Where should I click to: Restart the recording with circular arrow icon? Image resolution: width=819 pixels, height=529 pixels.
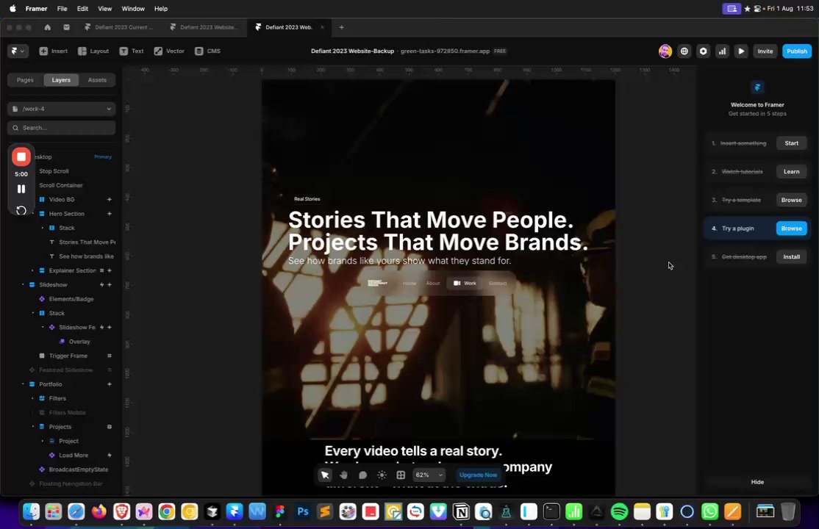(x=21, y=210)
